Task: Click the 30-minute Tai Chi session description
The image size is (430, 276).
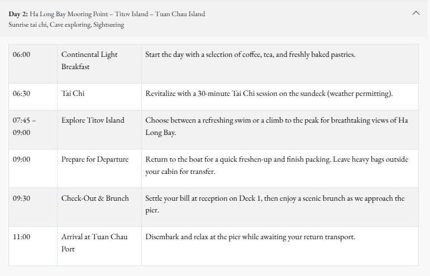Action: point(269,94)
